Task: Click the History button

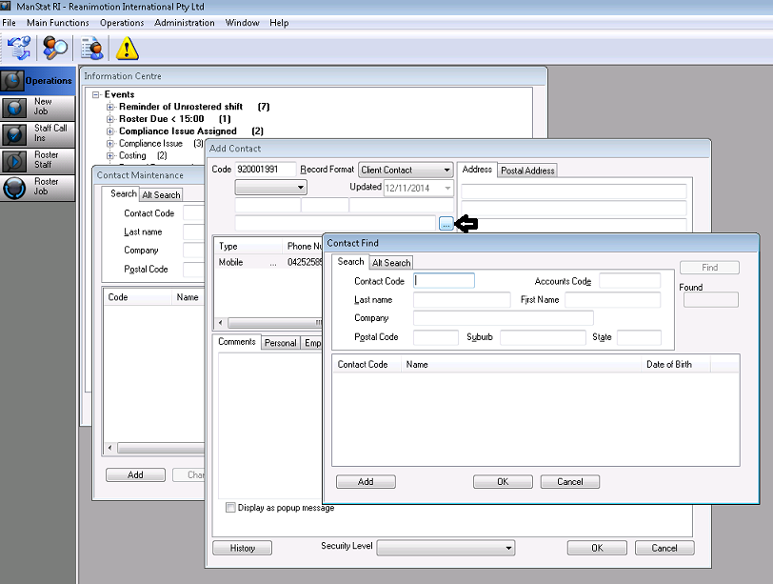Action: point(242,548)
